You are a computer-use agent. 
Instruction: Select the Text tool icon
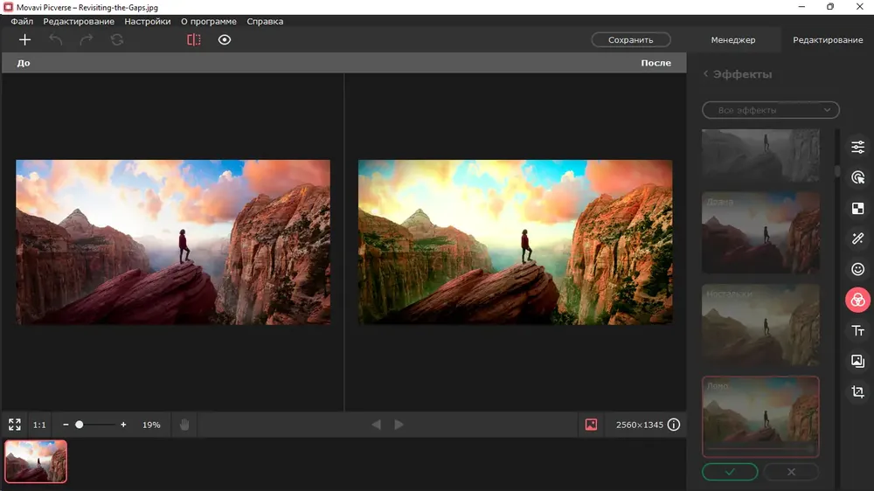[858, 330]
